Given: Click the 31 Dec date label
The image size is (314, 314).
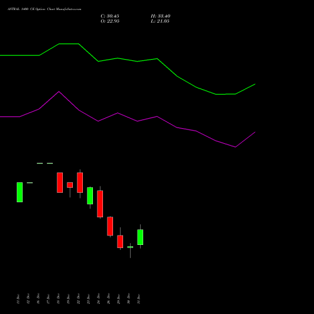Looking at the screenshot, I should 139,299.
